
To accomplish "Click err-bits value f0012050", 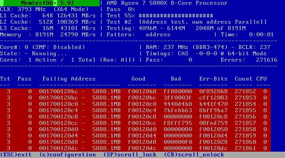I will (x=213, y=129).
